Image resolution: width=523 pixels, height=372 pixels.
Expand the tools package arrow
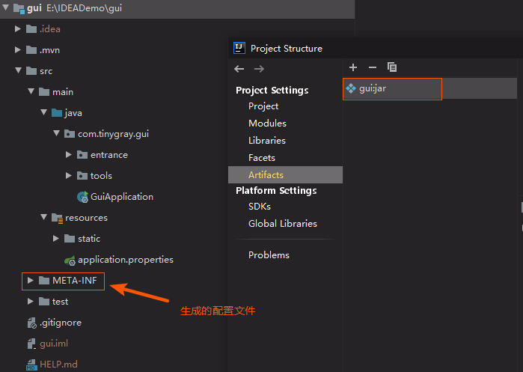(x=69, y=175)
